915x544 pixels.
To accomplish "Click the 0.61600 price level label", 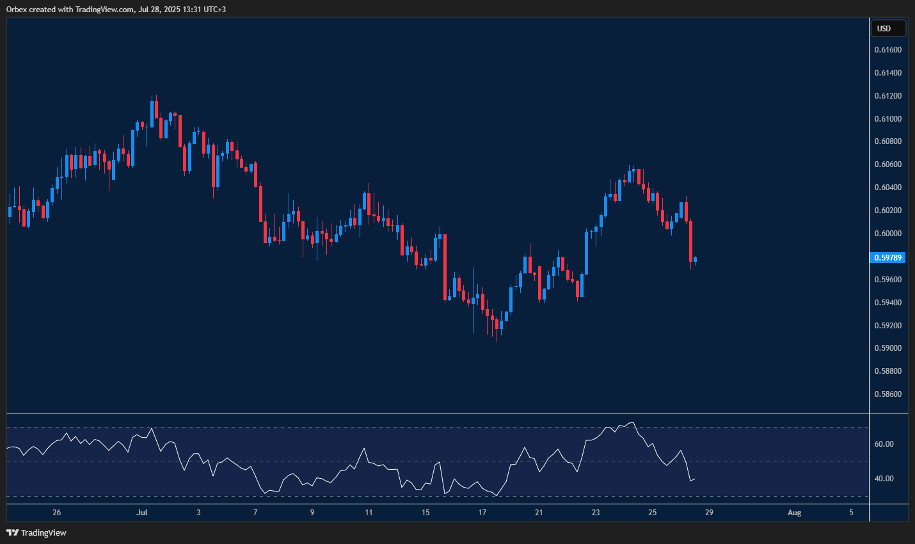I will pyautogui.click(x=888, y=49).
